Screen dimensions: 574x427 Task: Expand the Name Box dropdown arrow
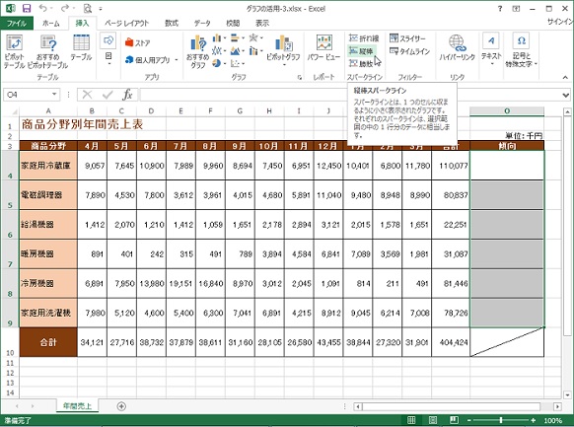point(54,95)
